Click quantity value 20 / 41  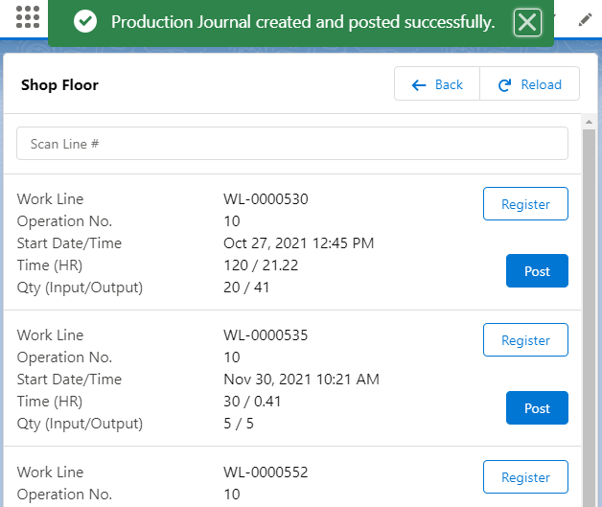(x=246, y=288)
